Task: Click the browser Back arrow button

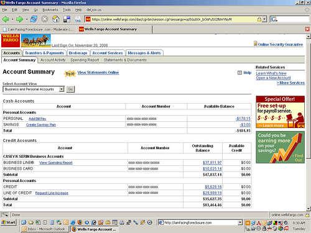Action: click(6, 19)
